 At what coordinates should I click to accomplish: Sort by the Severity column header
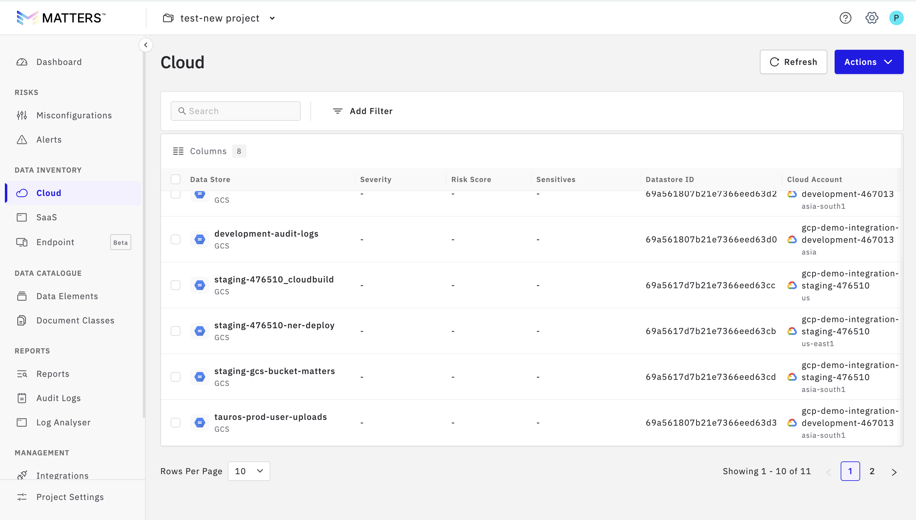click(375, 179)
